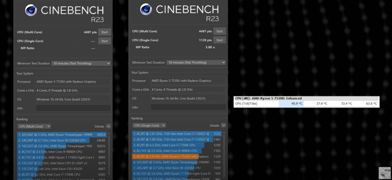This screenshot has width=392, height=180.
Task: Select i7-1165G7 2.81 GHz row scoring 1532
Action: [177, 134]
